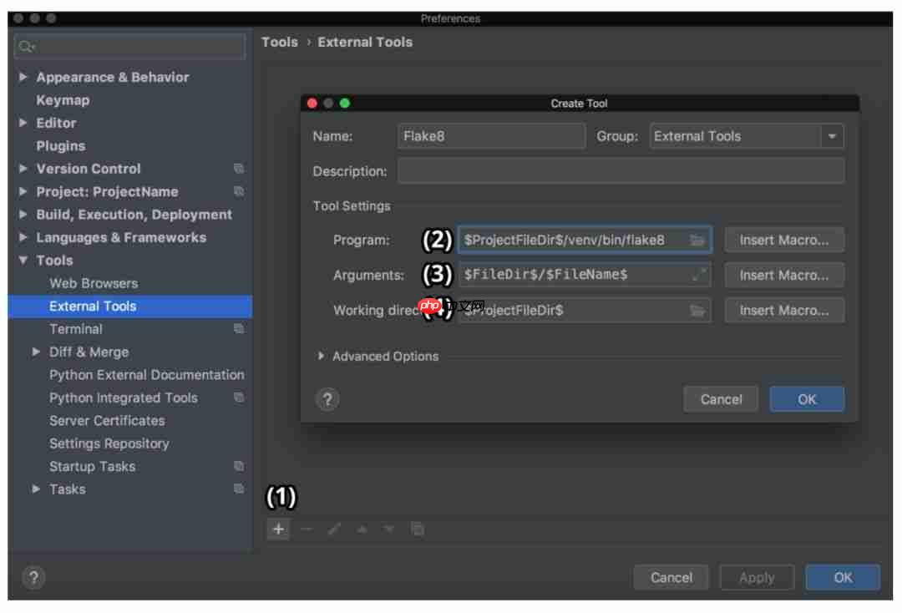Click the search magnifier in the settings sidebar
Screen dimensions: 902x613
point(26,46)
